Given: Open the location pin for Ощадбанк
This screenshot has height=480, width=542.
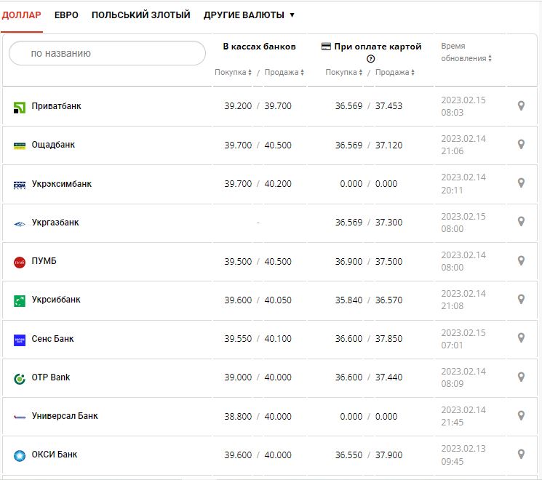Looking at the screenshot, I should point(521,145).
